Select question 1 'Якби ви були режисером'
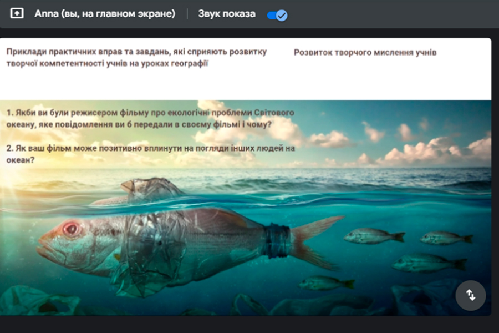Screen dimensions: 499x333 [150, 118]
